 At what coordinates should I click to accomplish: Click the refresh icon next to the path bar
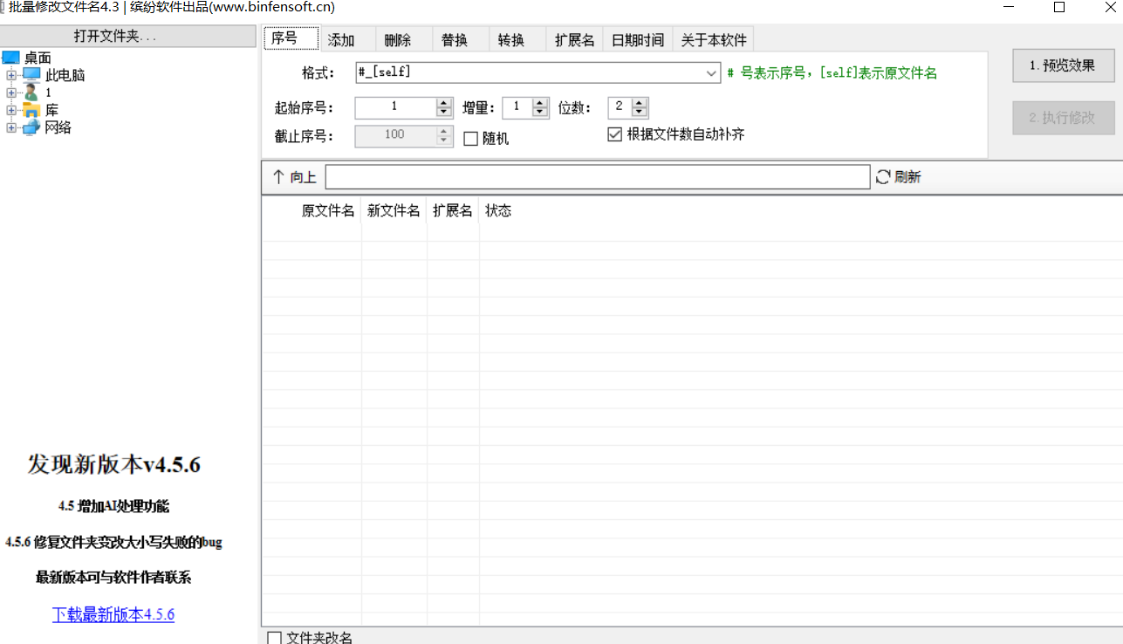coord(883,176)
